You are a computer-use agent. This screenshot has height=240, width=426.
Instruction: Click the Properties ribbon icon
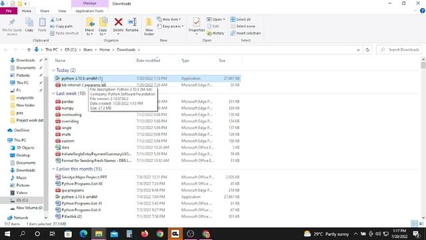[x=196, y=22]
